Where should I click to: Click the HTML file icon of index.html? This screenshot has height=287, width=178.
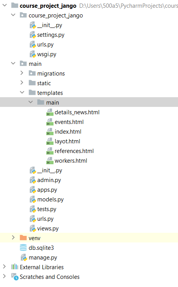pos(50,132)
